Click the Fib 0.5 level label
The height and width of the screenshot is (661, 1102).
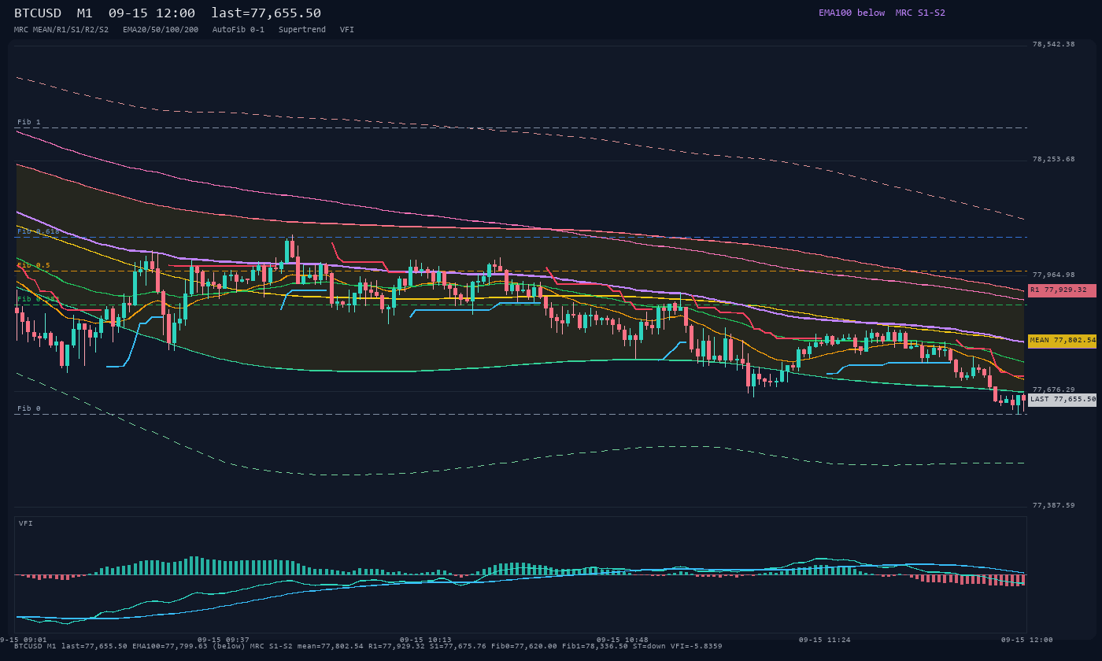tap(34, 266)
